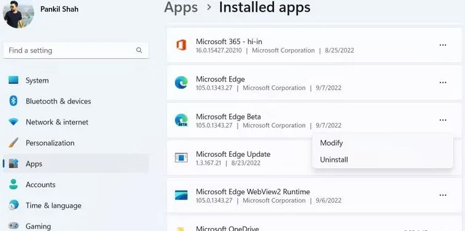465x231 pixels.
Task: Toggle three-dot menu for Edge Beta
Action: point(443,120)
